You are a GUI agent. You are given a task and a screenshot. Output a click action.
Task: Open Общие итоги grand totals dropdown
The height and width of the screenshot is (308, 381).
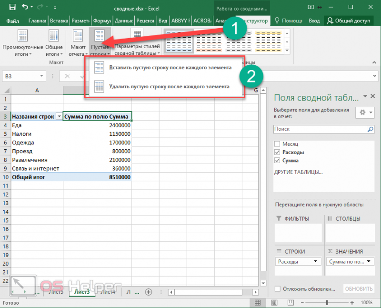tap(54, 43)
